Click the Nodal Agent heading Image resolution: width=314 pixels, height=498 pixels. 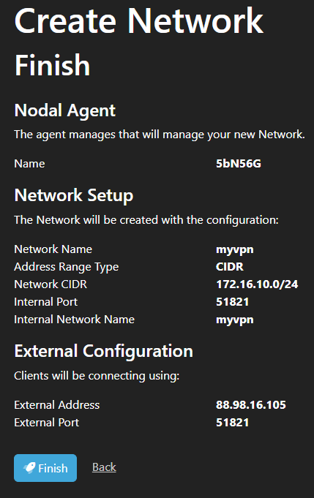65,110
